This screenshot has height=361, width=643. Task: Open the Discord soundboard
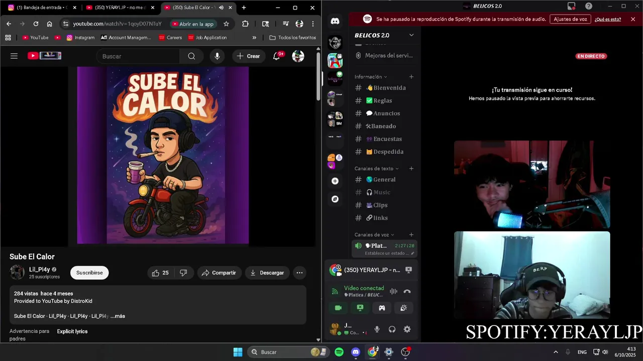click(x=403, y=308)
